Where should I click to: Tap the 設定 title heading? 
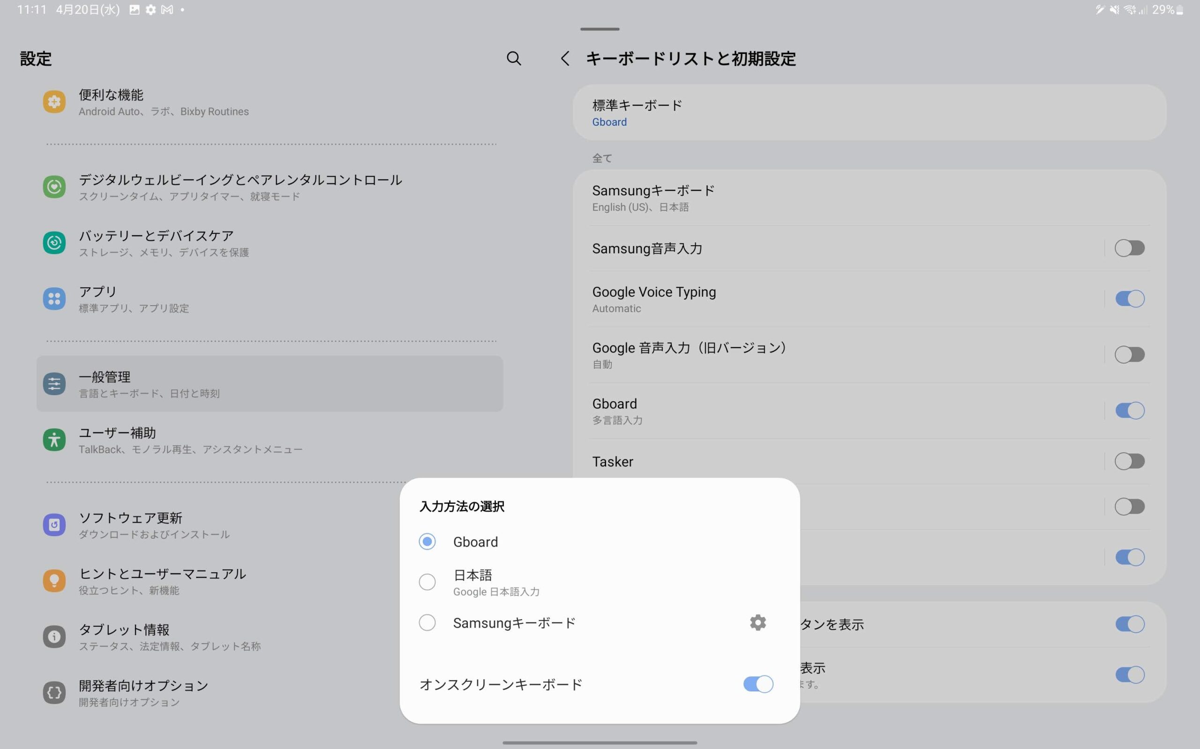click(36, 59)
